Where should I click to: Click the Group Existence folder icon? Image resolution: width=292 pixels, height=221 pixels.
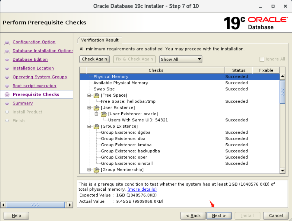click(x=97, y=126)
